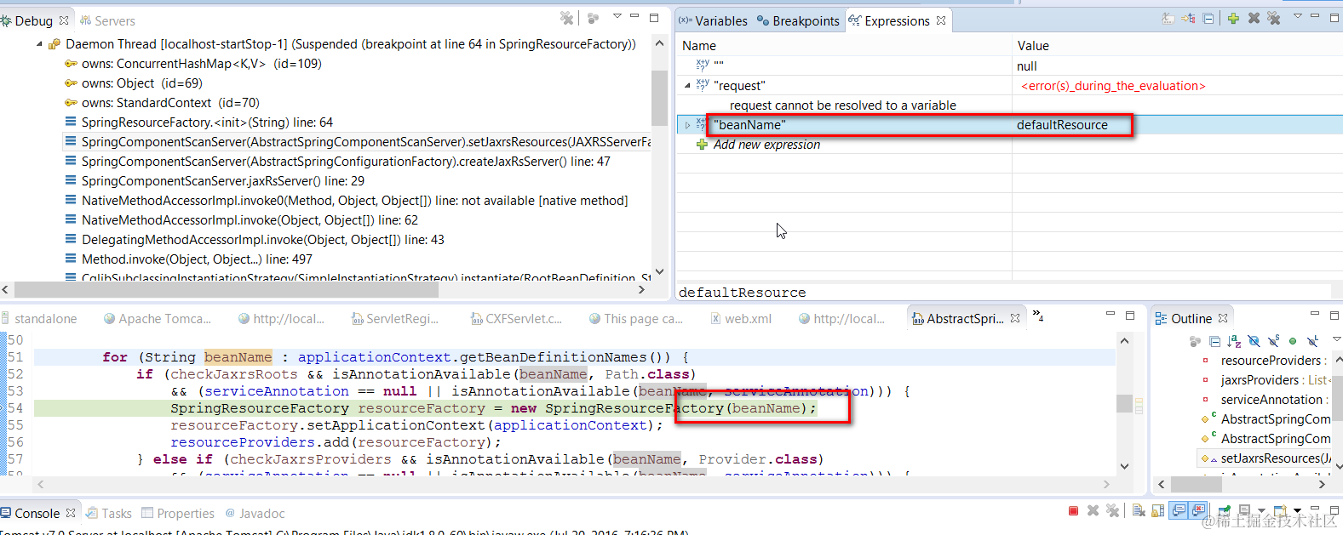Toggle Hide Non-Public Members in Outline
This screenshot has width=1343, height=535.
pos(1293,341)
